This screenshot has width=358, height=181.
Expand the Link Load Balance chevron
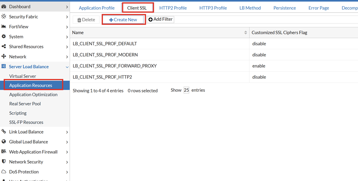[67, 132]
